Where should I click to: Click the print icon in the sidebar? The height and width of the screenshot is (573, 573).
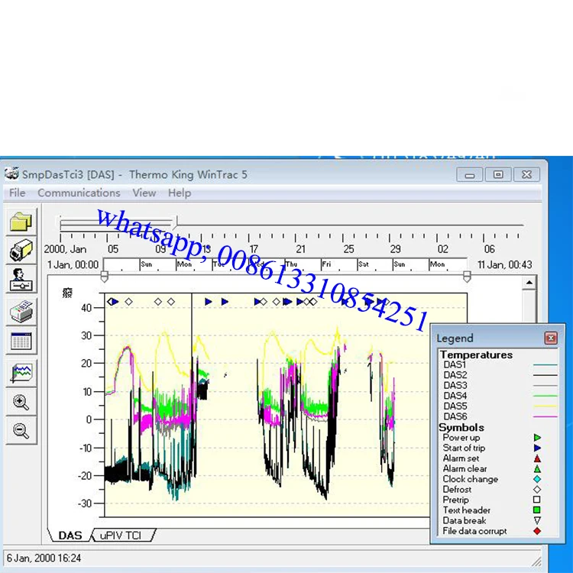[x=21, y=311]
